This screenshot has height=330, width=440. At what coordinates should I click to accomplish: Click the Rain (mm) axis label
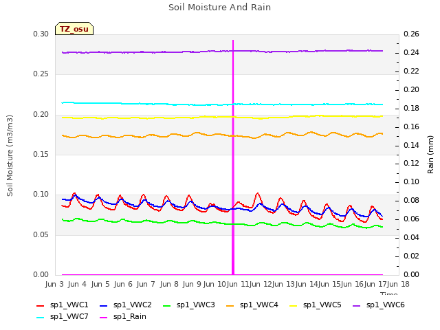430,155
